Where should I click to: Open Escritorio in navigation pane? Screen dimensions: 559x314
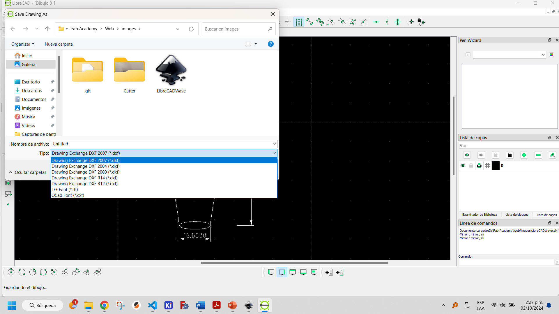pyautogui.click(x=31, y=82)
